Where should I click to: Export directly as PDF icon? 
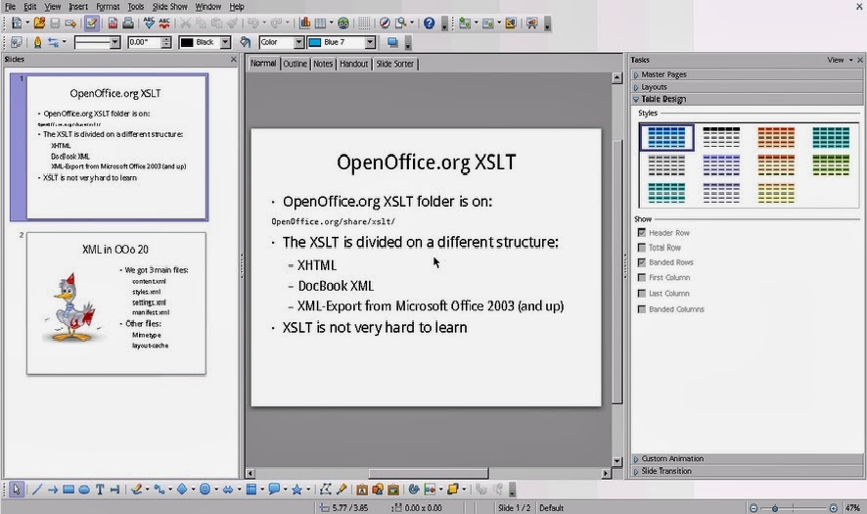pos(113,23)
